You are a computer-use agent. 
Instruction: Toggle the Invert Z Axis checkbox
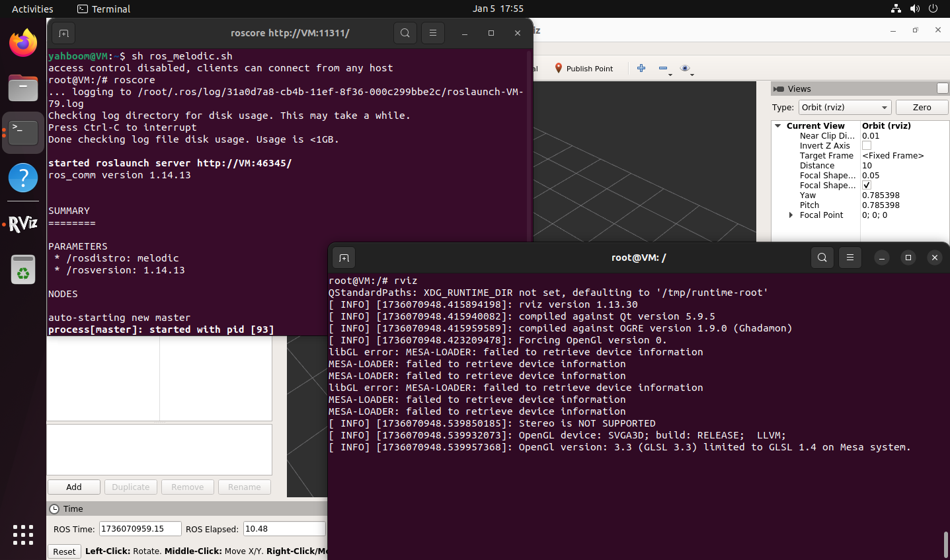867,145
